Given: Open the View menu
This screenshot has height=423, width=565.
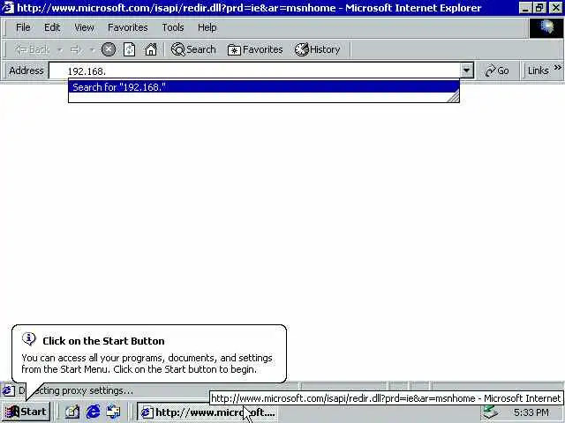Looking at the screenshot, I should pos(85,27).
